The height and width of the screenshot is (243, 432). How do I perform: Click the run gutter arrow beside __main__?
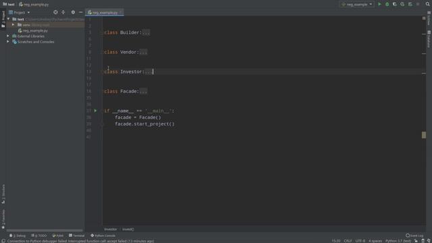pyautogui.click(x=96, y=111)
